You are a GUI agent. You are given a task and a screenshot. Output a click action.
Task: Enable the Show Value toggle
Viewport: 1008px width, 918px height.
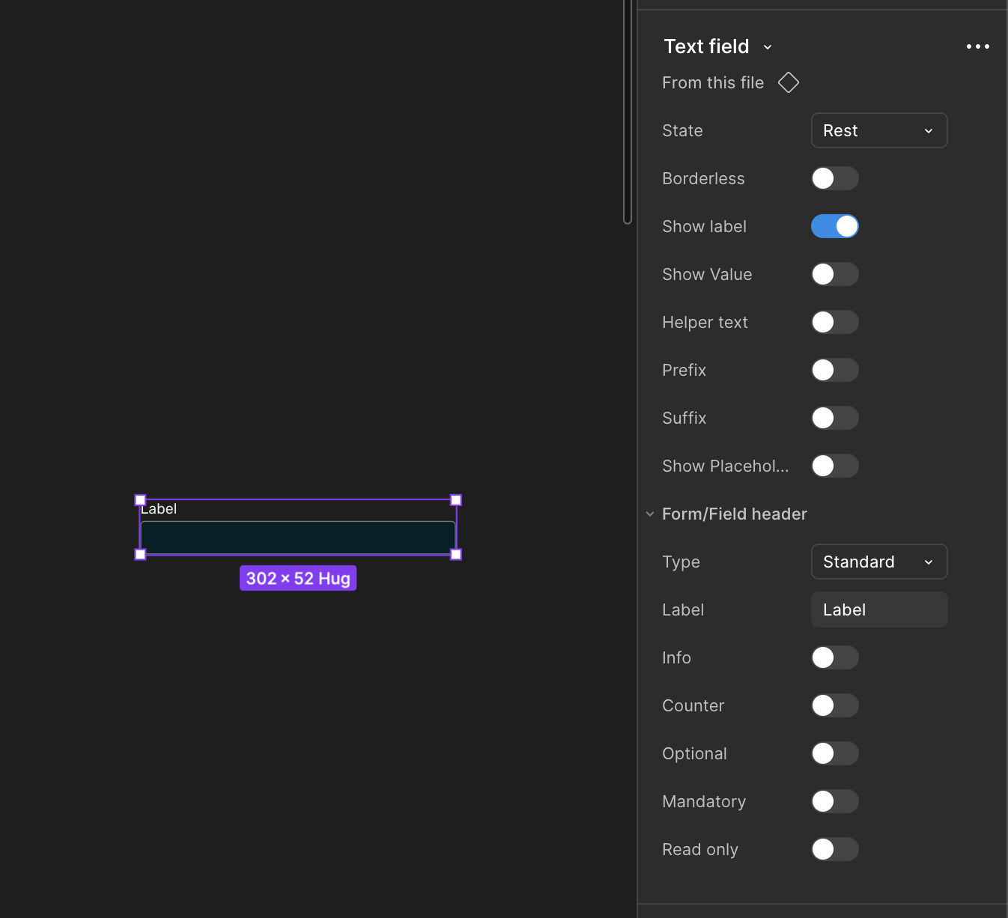[x=834, y=274]
